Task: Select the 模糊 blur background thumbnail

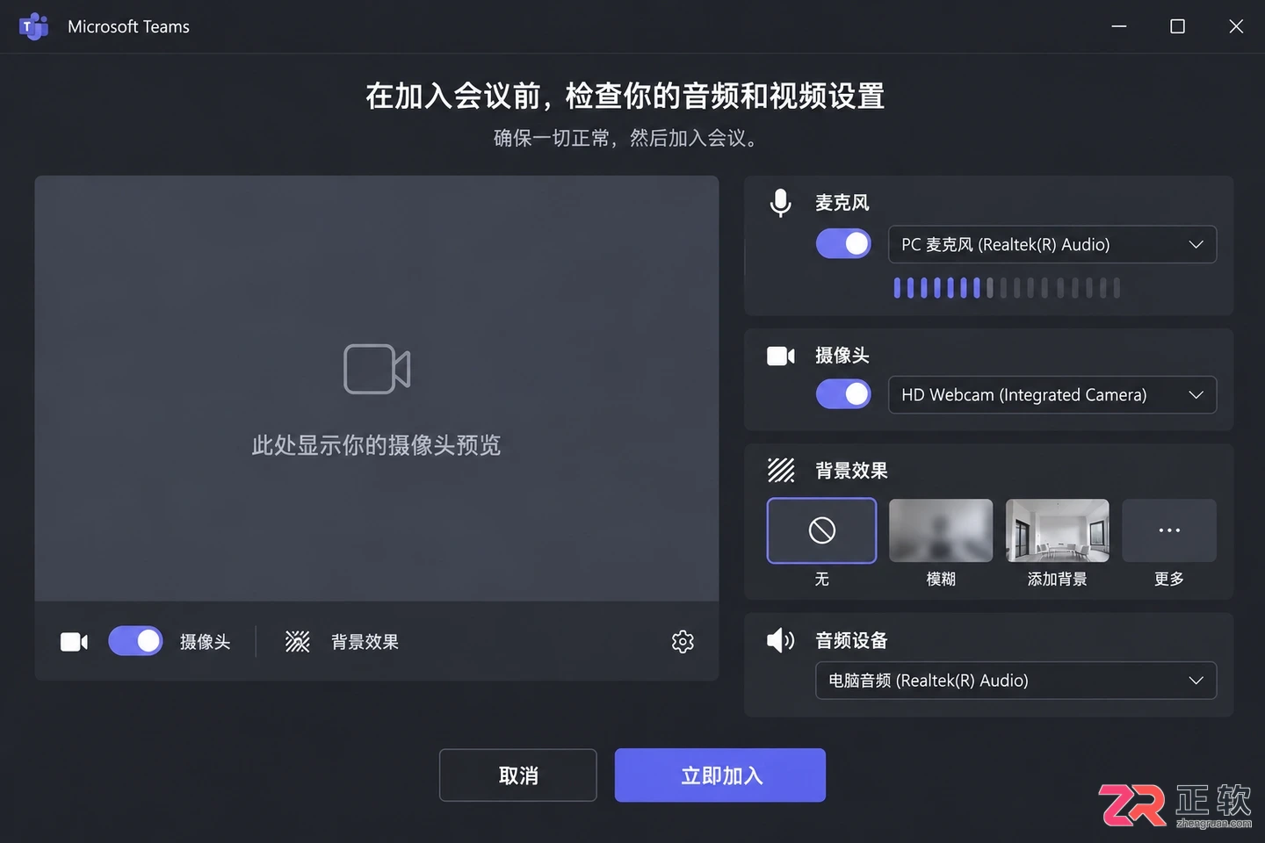Action: tap(941, 530)
